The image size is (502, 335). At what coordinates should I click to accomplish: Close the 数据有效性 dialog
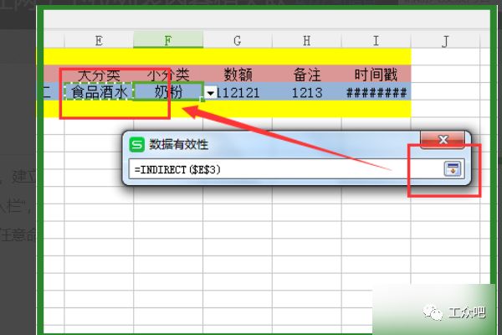[x=443, y=140]
